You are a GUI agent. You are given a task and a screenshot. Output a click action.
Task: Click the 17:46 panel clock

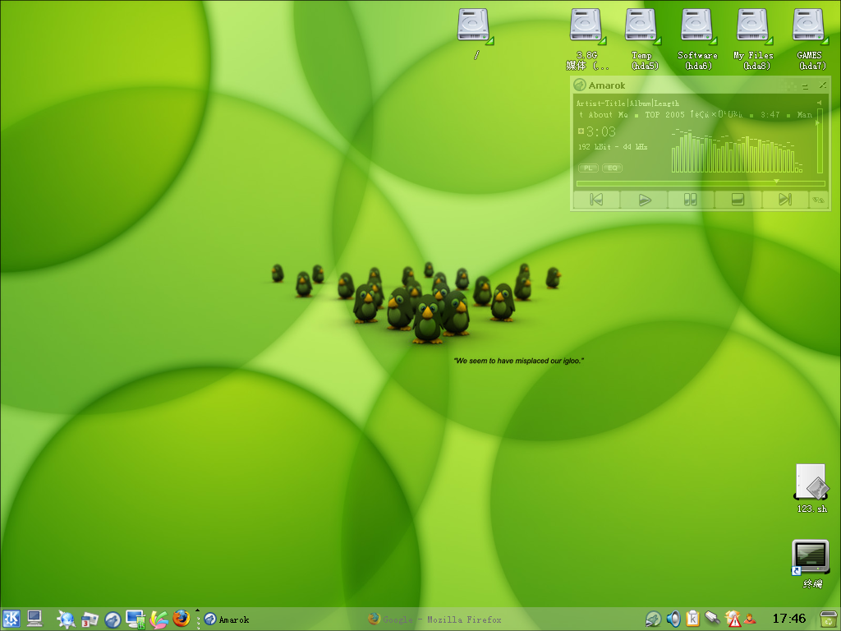[x=789, y=619]
